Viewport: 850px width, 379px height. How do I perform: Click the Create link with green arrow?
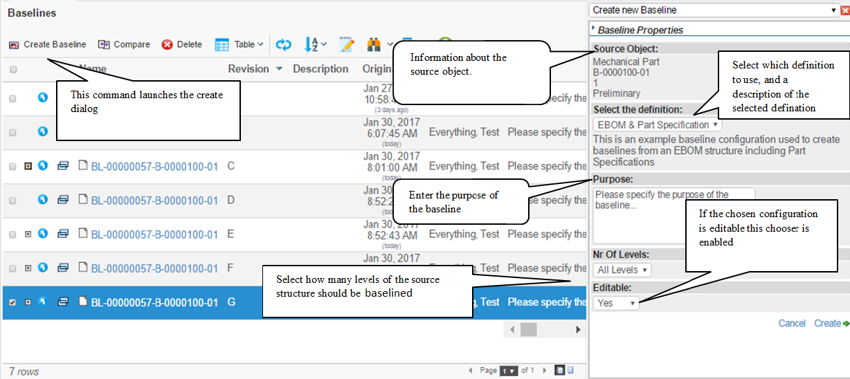point(831,324)
